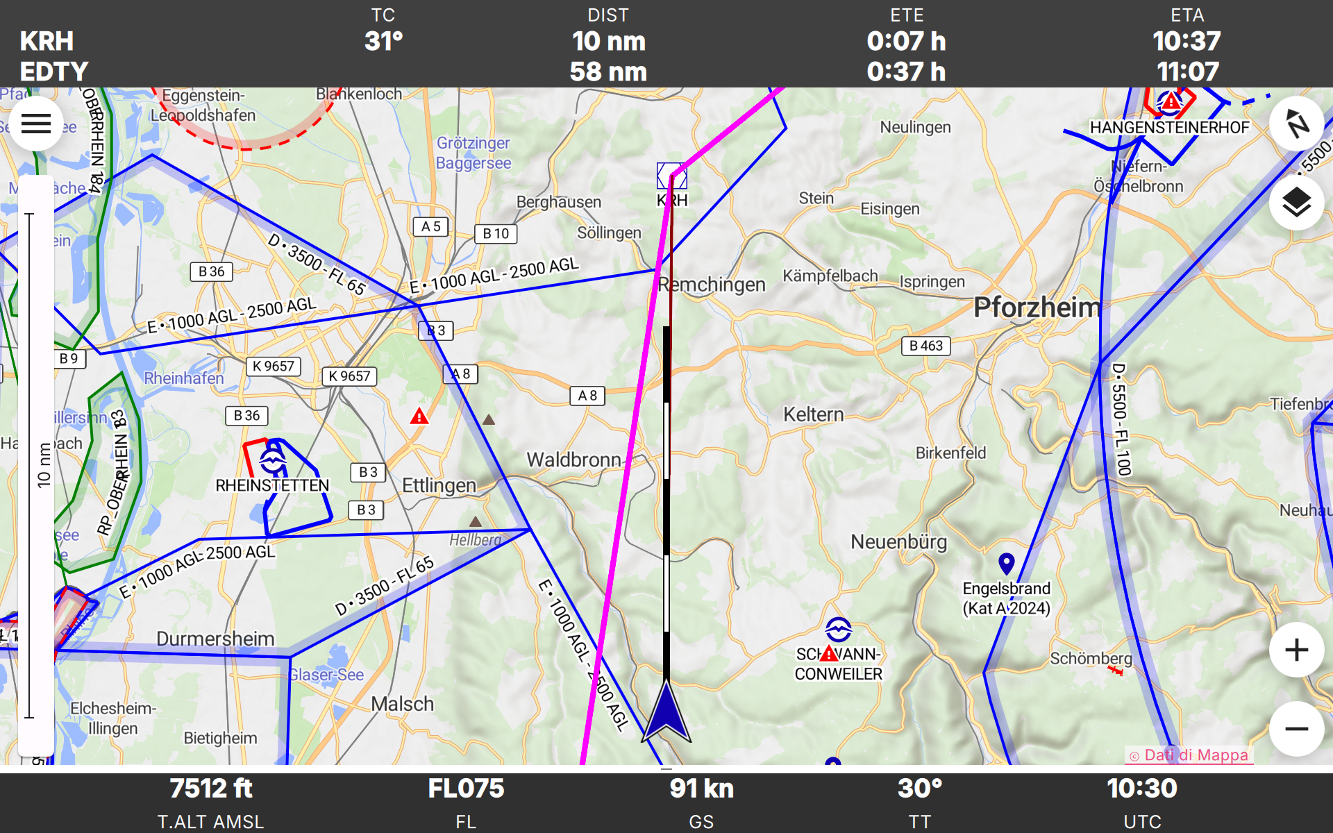Open the Dati di Mappa attribution link
The width and height of the screenshot is (1333, 833).
pos(1189,755)
